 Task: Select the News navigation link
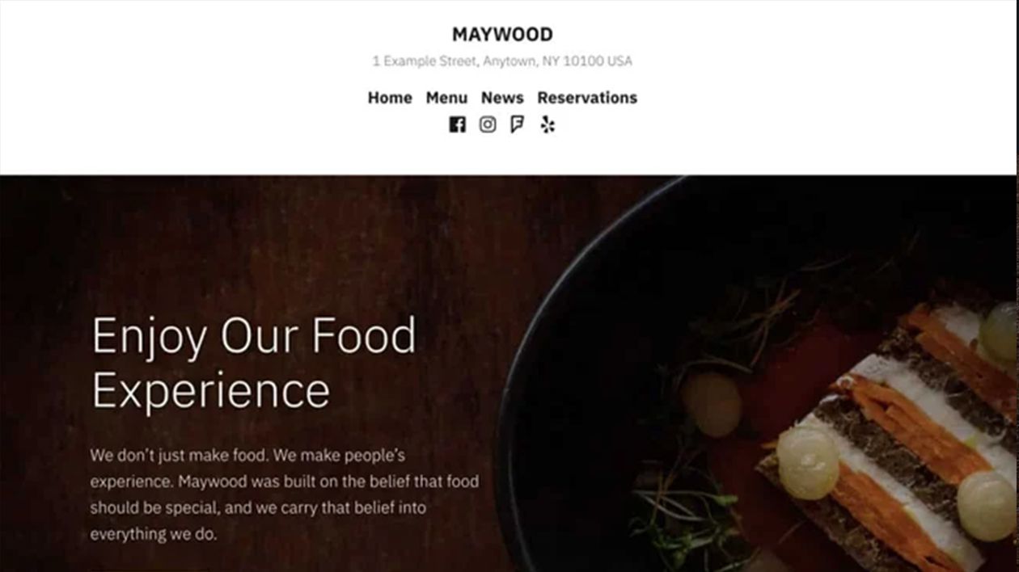tap(502, 98)
